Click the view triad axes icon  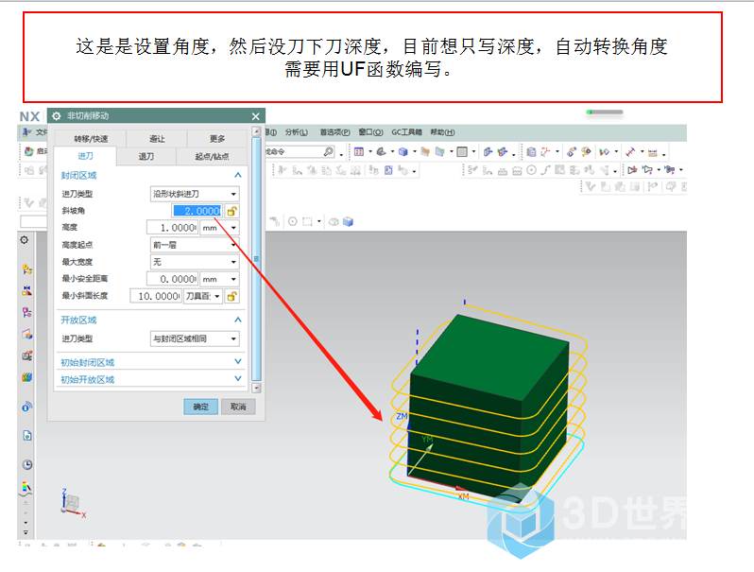pyautogui.click(x=73, y=504)
